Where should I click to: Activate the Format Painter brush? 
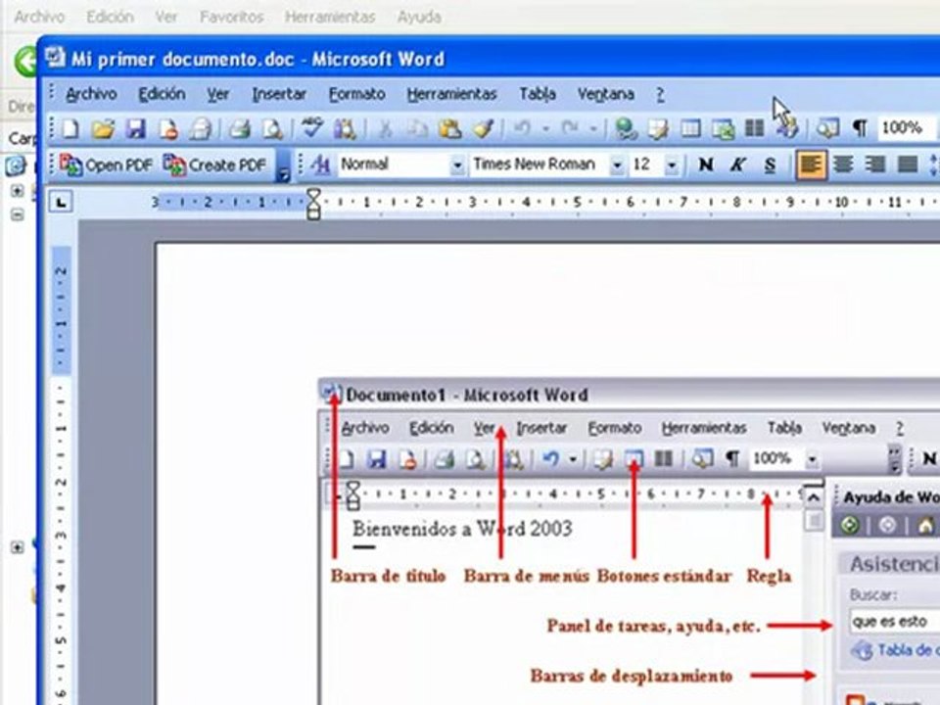(x=483, y=128)
